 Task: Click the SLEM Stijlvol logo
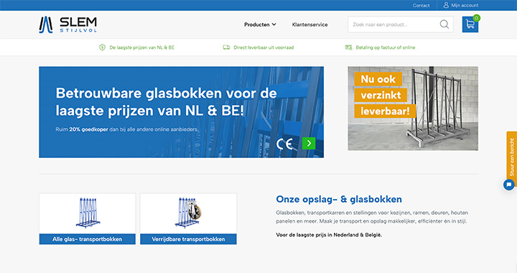(68, 24)
